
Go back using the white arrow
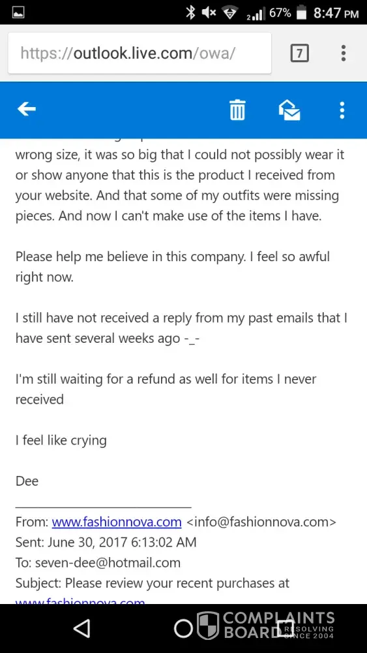point(27,110)
